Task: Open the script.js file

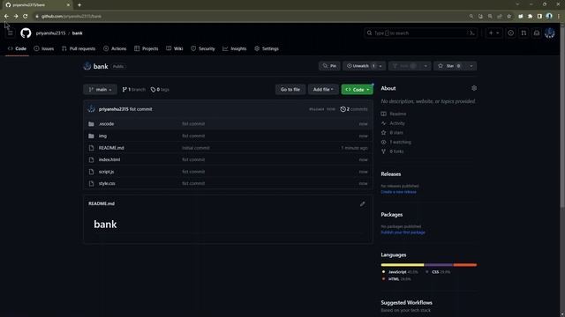Action: pos(106,172)
